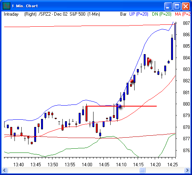
Task: Click the '1 Min. Chart' window title text
Action: point(25,6)
